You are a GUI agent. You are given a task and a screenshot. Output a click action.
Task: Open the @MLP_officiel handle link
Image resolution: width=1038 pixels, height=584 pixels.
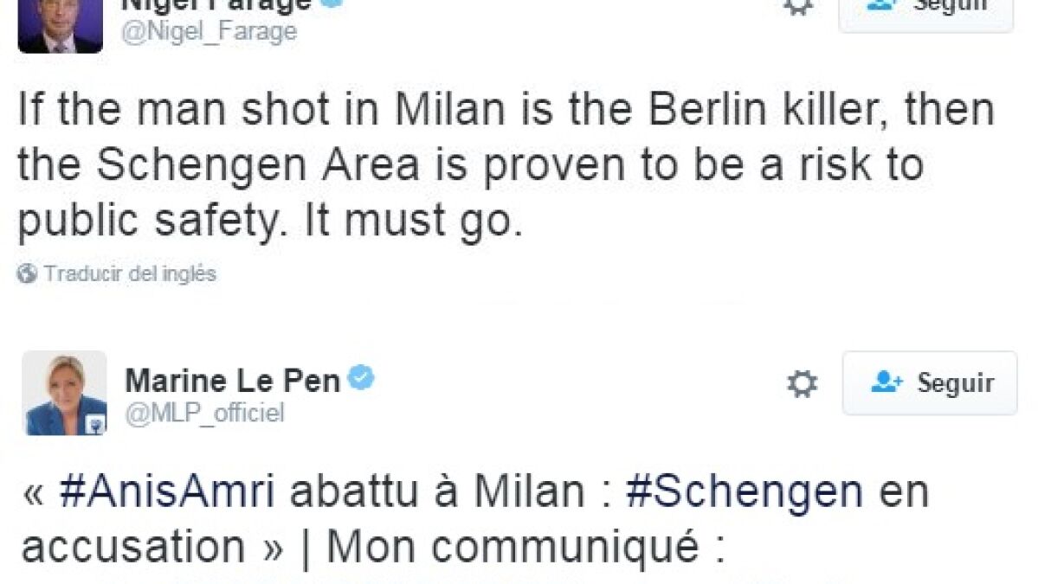204,414
